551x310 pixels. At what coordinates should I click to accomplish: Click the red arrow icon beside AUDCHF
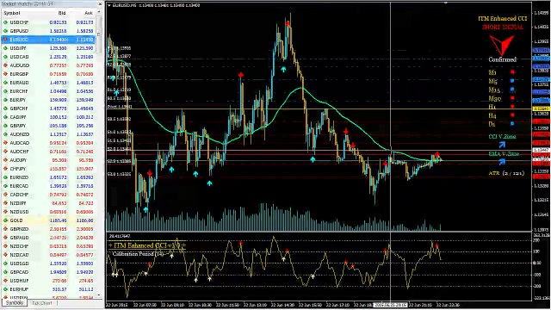point(6,152)
